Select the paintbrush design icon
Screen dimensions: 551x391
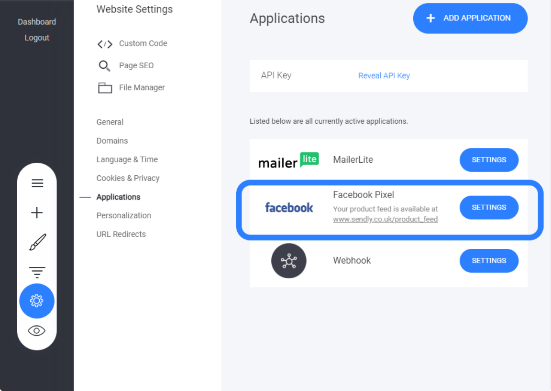pos(37,242)
